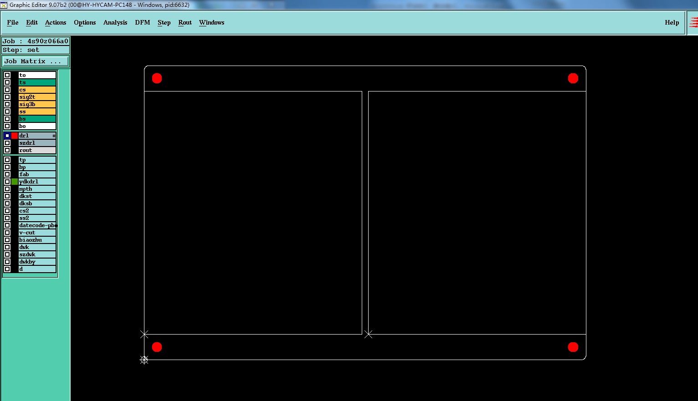The height and width of the screenshot is (401, 698).
Task: Click the top-left red drill hole on canvas
Action: pyautogui.click(x=157, y=78)
